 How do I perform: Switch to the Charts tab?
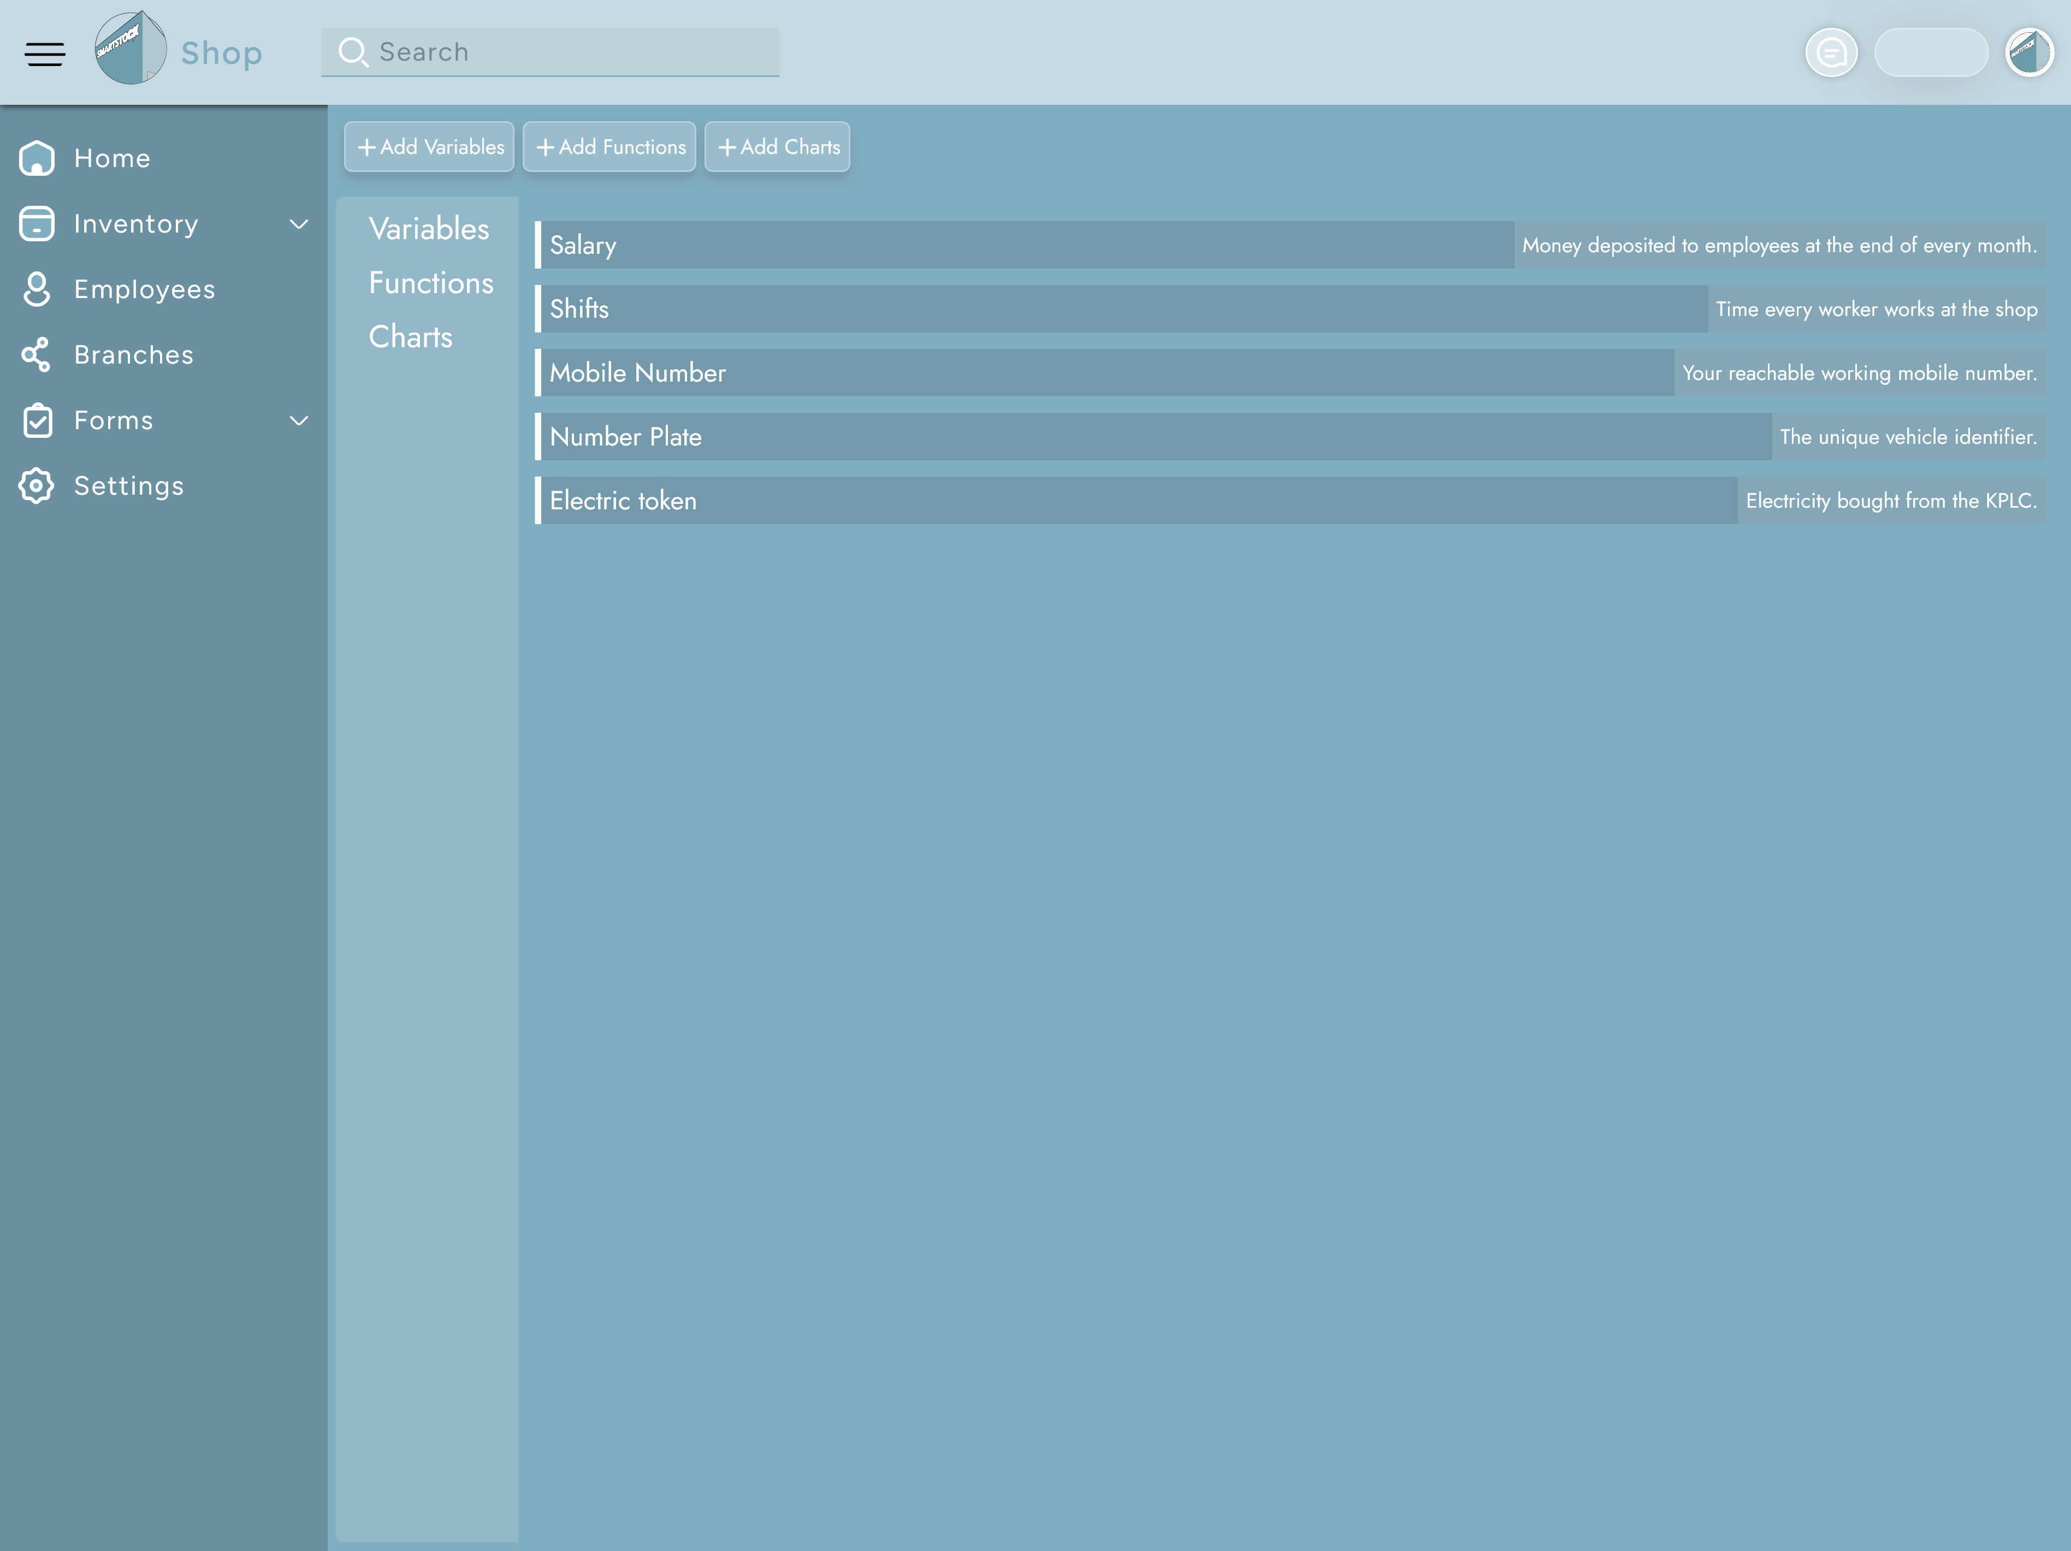pyautogui.click(x=410, y=337)
